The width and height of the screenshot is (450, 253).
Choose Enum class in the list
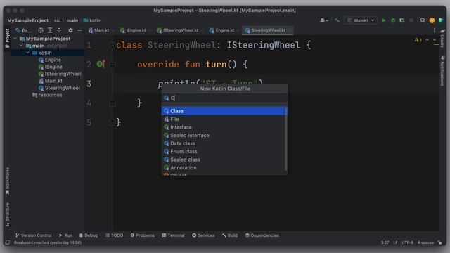tap(224, 151)
